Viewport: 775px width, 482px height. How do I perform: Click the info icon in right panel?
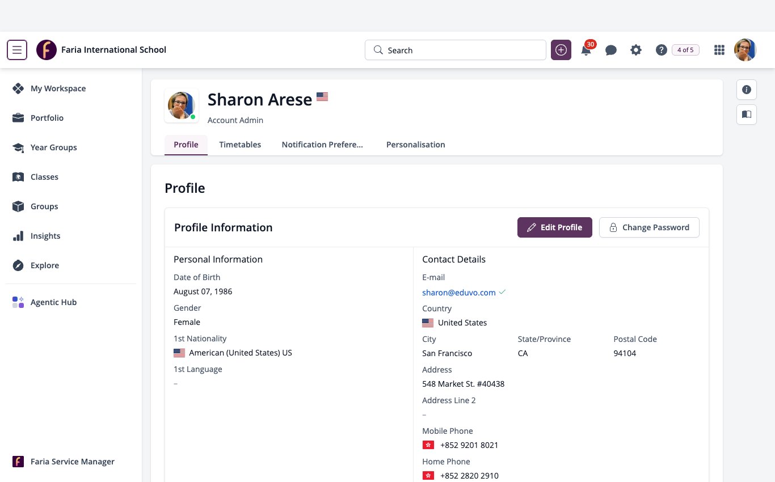[747, 90]
